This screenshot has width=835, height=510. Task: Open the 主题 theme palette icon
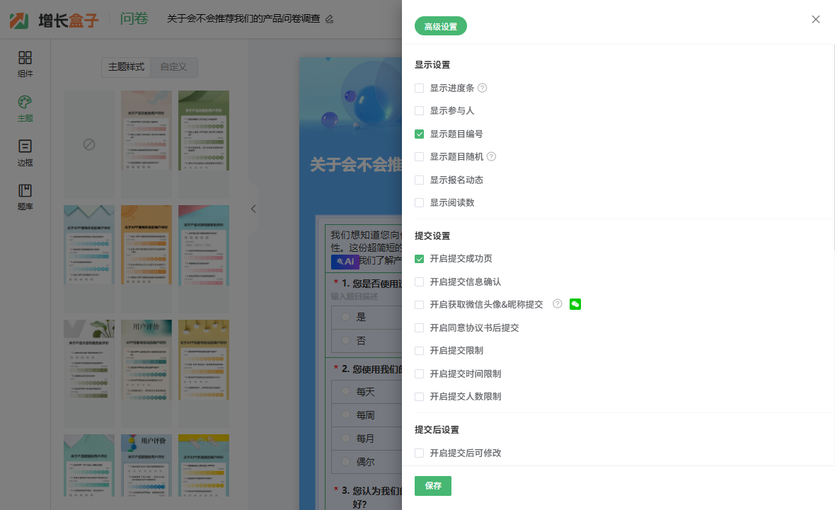coord(25,103)
